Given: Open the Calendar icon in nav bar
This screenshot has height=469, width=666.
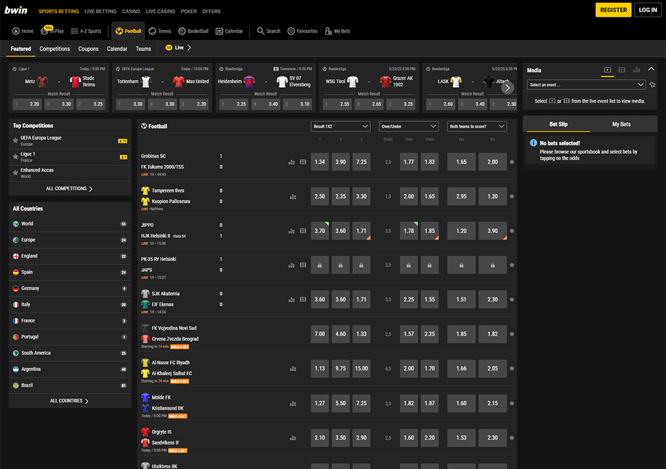Looking at the screenshot, I should click(219, 31).
